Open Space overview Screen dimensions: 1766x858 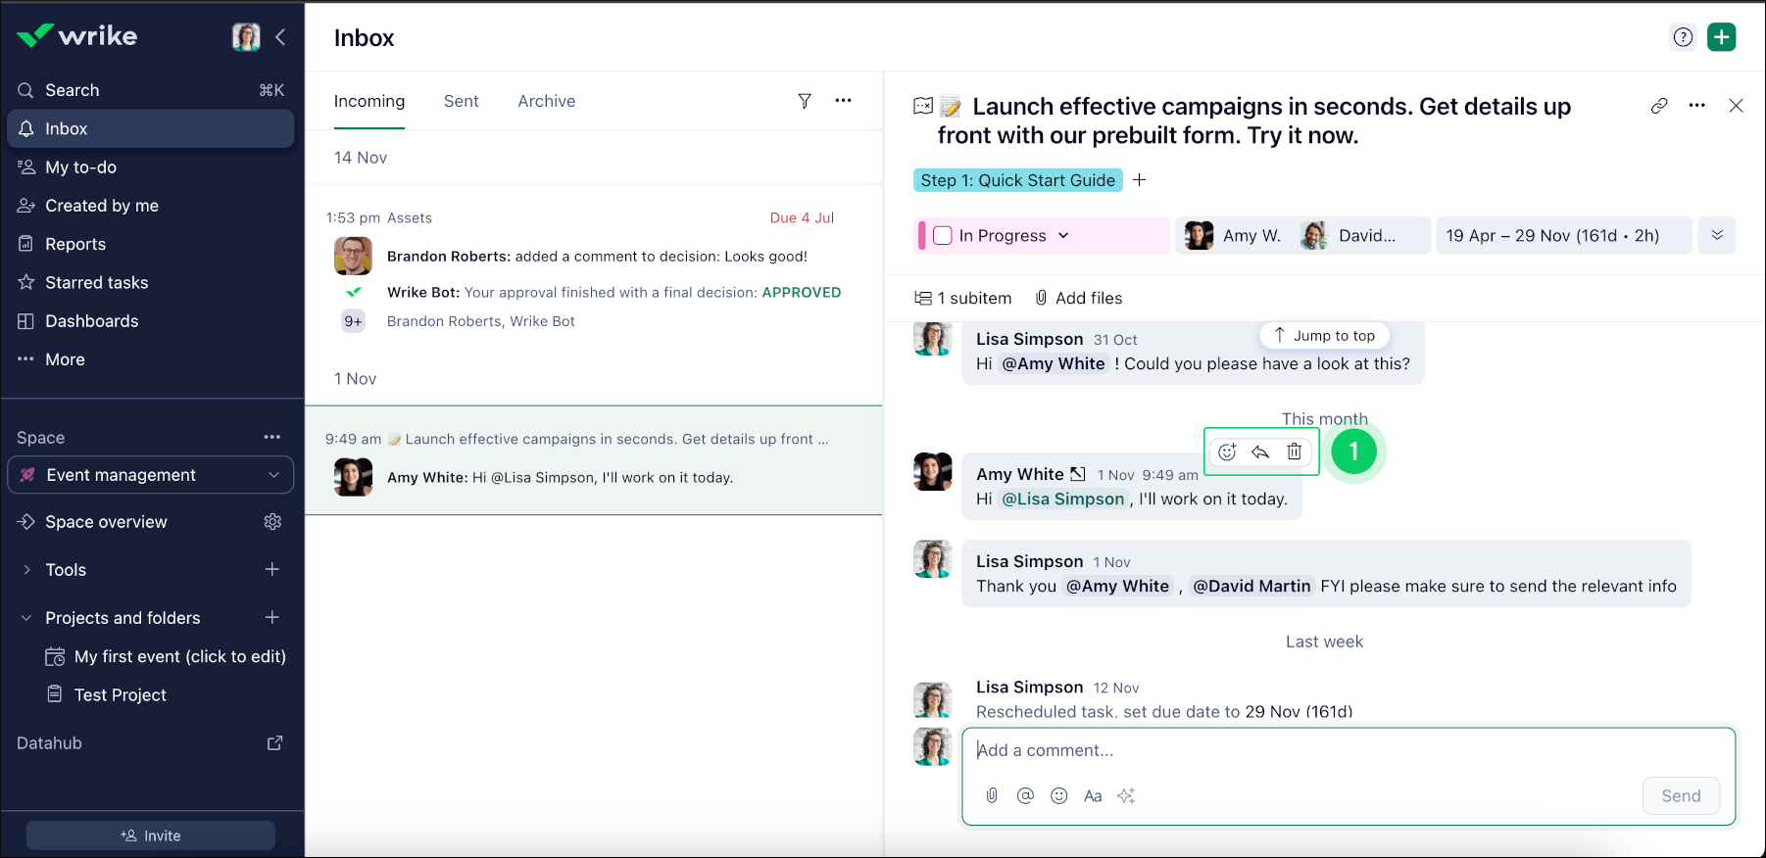coord(106,522)
